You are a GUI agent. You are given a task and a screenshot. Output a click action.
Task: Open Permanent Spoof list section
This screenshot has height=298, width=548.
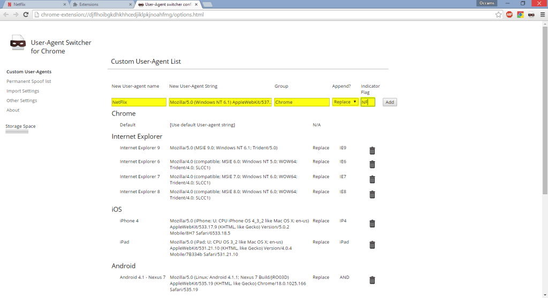point(29,81)
